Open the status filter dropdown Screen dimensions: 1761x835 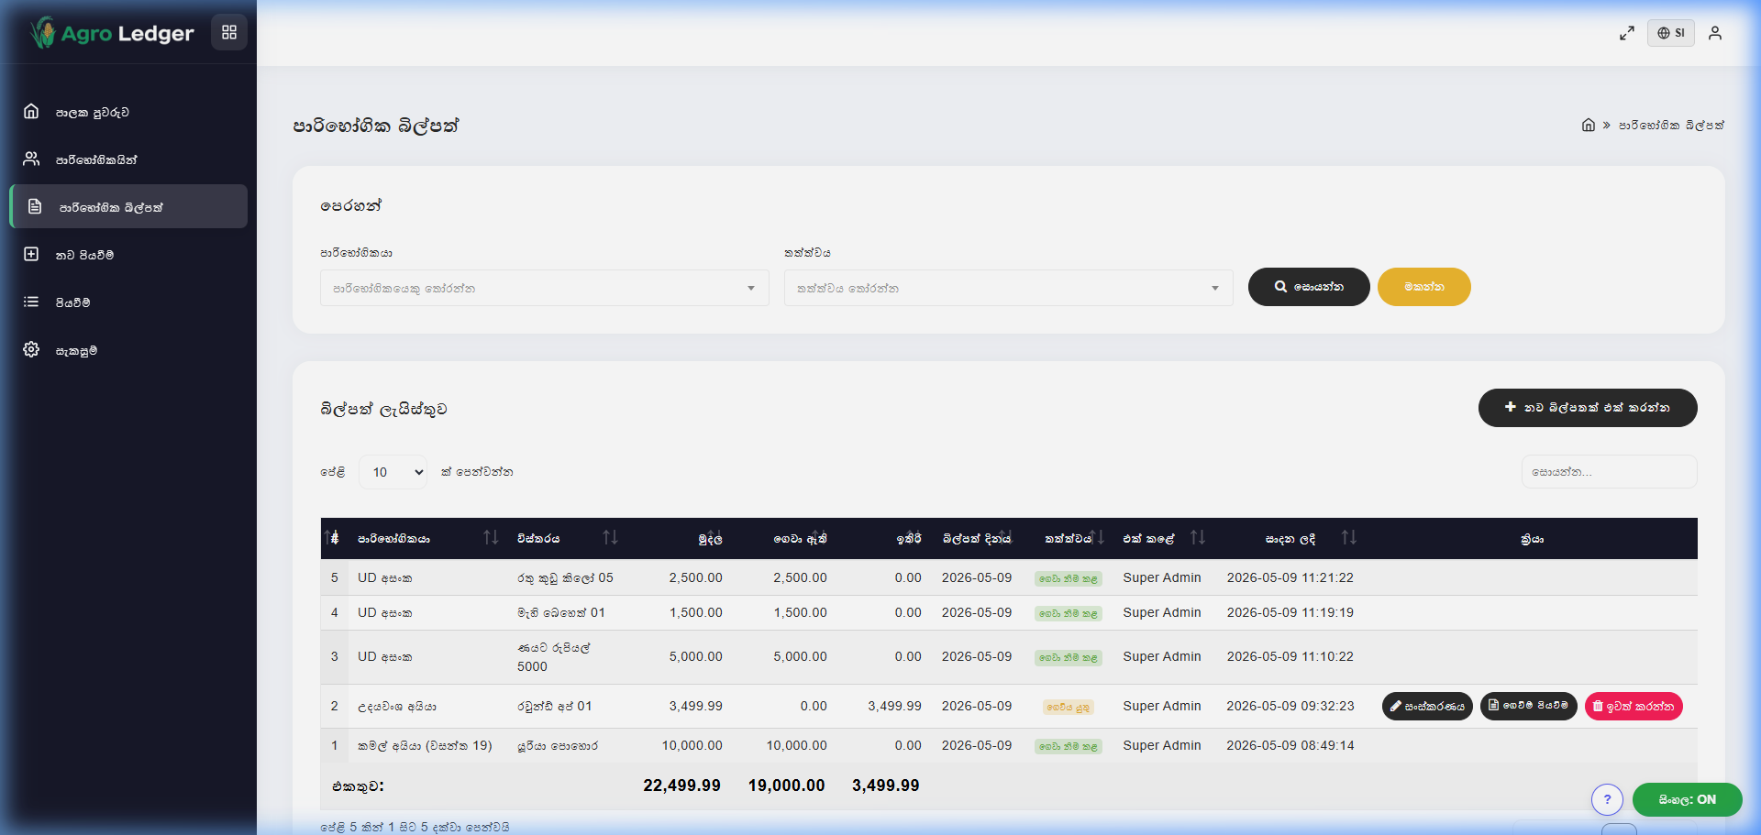coord(1008,288)
